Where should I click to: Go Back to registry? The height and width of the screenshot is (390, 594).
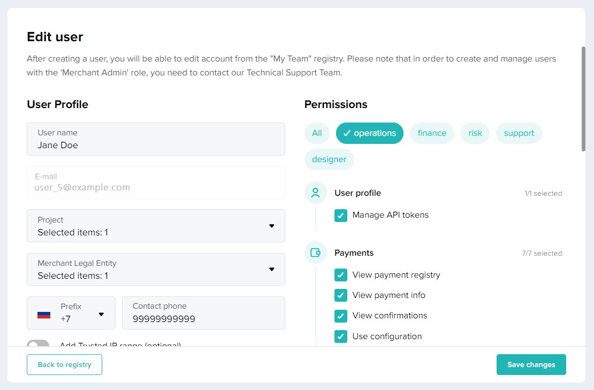coord(64,364)
